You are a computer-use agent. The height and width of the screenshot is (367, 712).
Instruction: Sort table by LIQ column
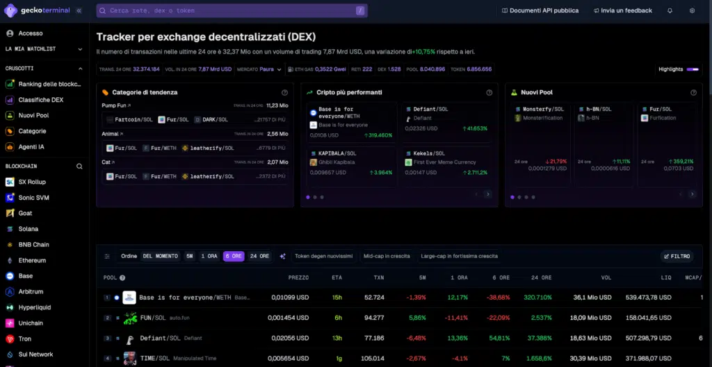coord(666,278)
